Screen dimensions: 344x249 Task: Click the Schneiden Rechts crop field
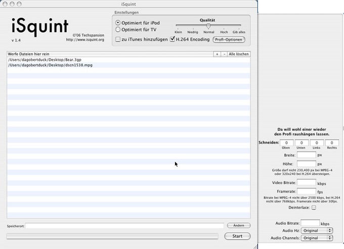332,142
